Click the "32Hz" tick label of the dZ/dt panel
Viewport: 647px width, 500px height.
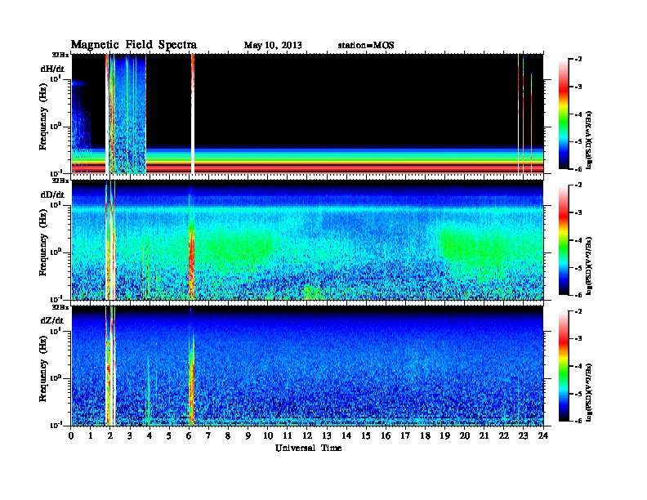pos(60,307)
